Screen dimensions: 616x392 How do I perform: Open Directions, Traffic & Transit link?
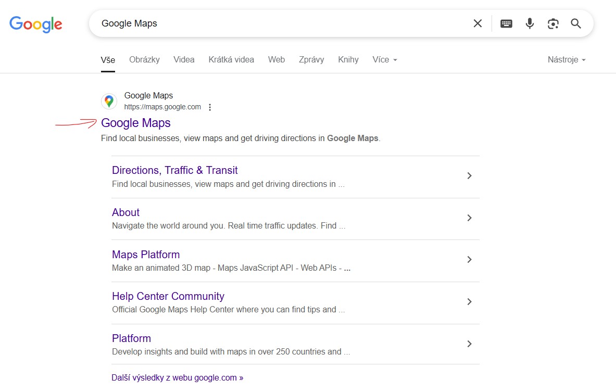[x=174, y=170]
